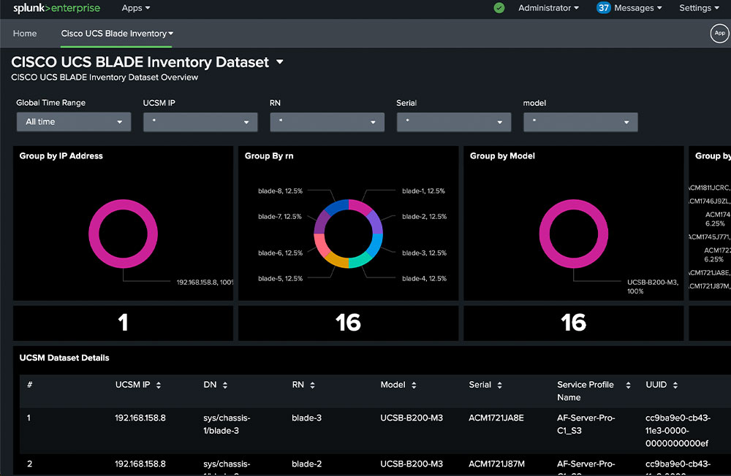Screen dimensions: 731x476
Task: Click the value 16 under Group by Model
Action: [573, 322]
